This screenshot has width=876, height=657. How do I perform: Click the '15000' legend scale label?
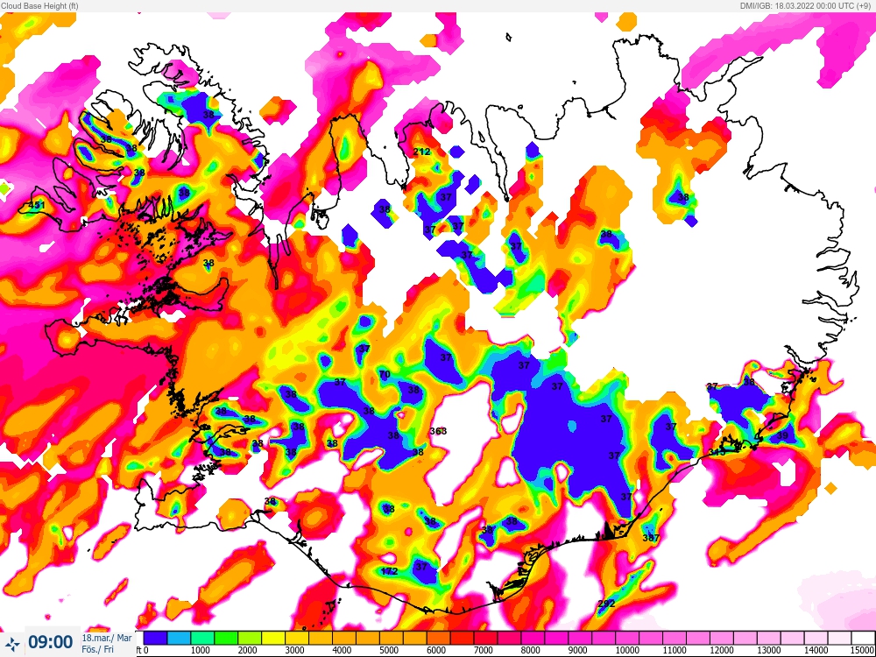point(864,650)
